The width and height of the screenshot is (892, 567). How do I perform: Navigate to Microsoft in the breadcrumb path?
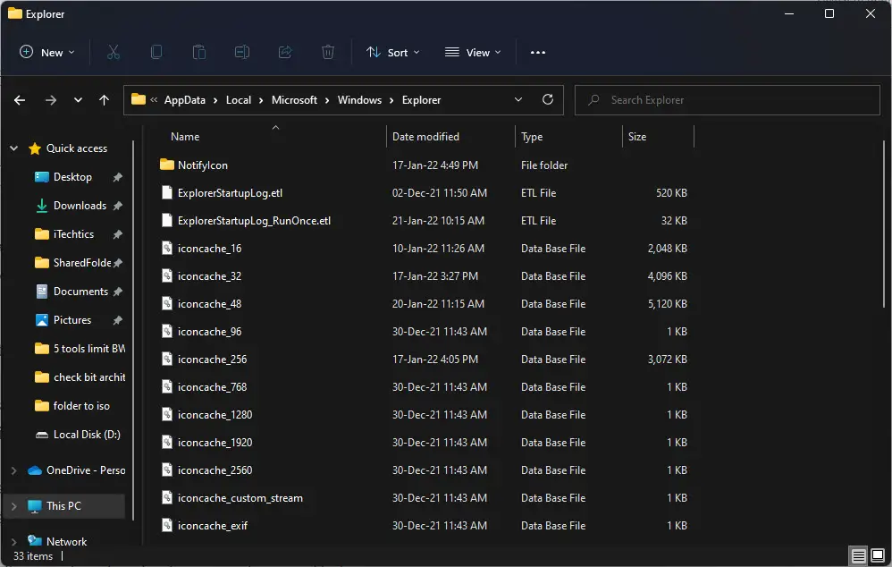click(x=294, y=99)
